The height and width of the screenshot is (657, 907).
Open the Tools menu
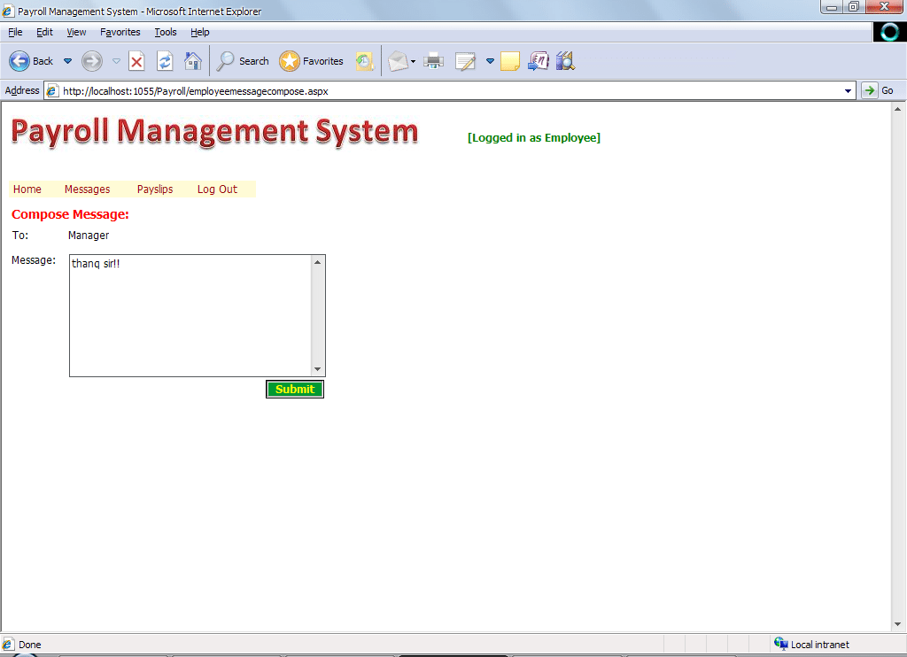pos(166,32)
